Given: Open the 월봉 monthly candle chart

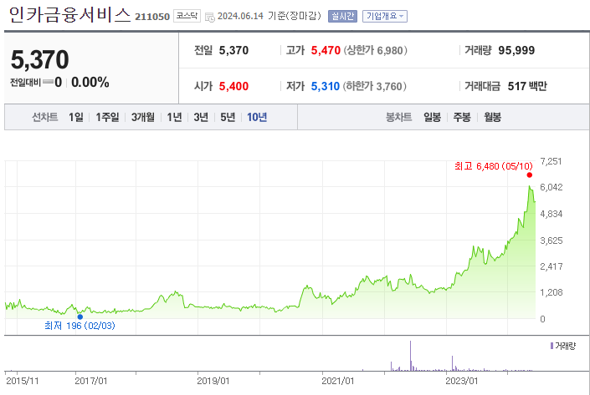Looking at the screenshot, I should [492, 117].
